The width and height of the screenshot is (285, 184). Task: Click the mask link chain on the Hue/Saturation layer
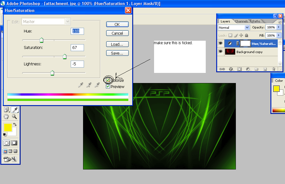pyautogui.click(x=237, y=44)
